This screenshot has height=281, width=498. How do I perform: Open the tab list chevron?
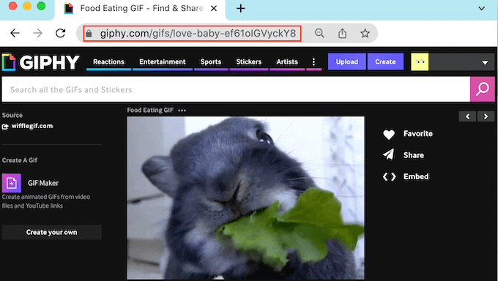(481, 9)
